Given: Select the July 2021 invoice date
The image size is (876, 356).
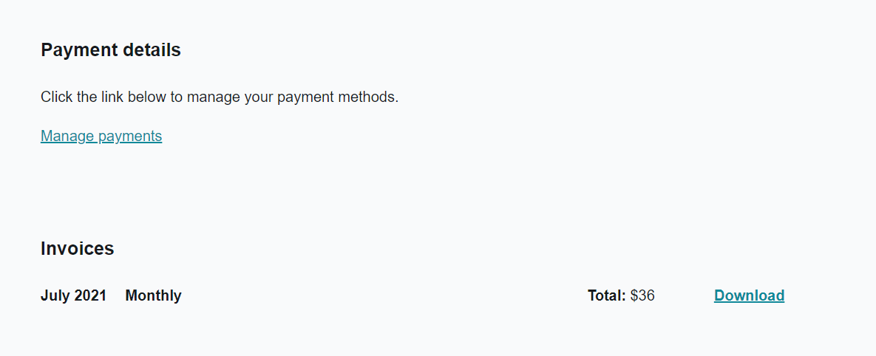Looking at the screenshot, I should tap(73, 295).
